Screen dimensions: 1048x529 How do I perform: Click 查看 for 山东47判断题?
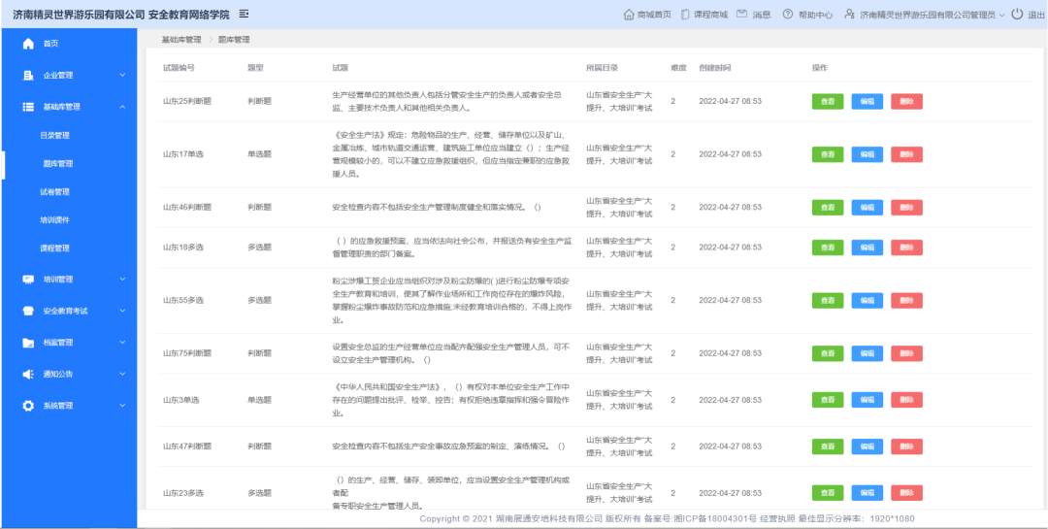[x=828, y=446]
